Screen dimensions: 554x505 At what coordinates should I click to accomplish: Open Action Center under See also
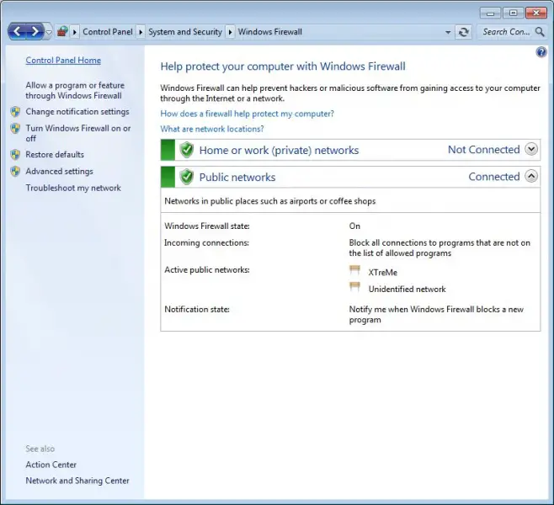pyautogui.click(x=51, y=465)
